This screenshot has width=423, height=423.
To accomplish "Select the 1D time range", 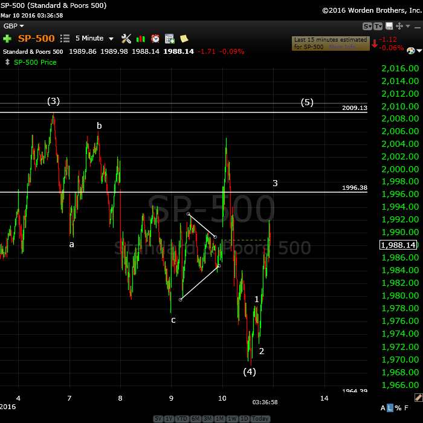I will (244, 419).
